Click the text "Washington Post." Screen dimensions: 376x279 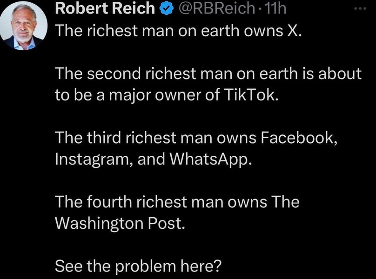(x=120, y=223)
